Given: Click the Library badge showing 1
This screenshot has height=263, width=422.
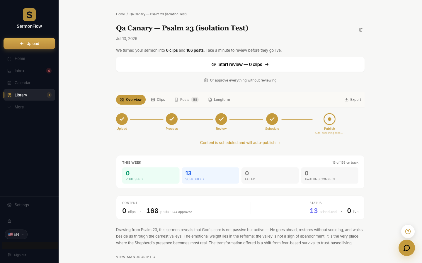Looking at the screenshot, I should 49,95.
